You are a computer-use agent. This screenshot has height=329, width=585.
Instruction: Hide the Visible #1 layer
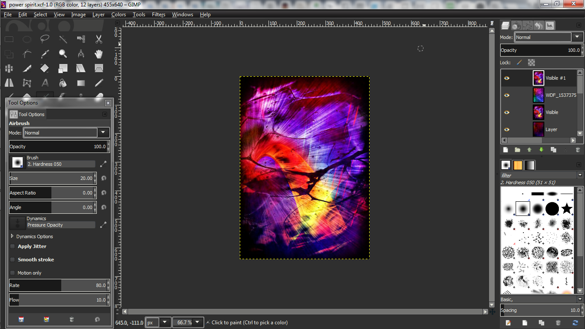coord(507,78)
